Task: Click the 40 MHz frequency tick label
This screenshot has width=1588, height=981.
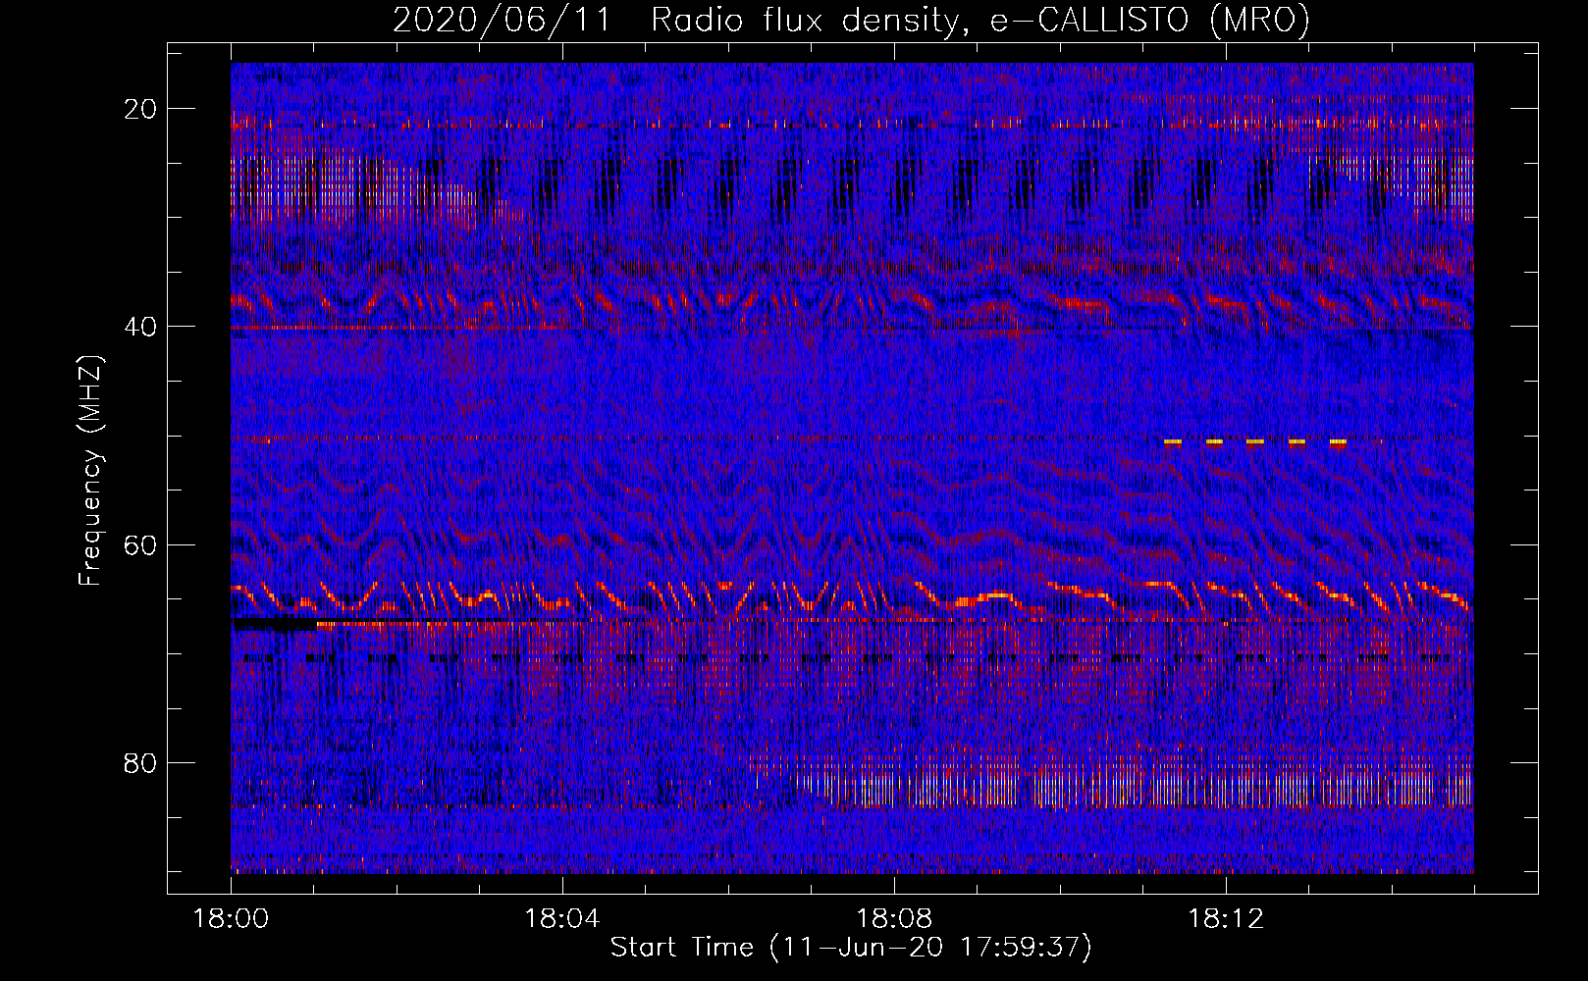Action: tap(141, 327)
